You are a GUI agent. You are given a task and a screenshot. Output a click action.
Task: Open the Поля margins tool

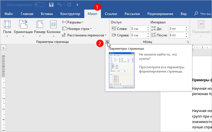(7, 28)
